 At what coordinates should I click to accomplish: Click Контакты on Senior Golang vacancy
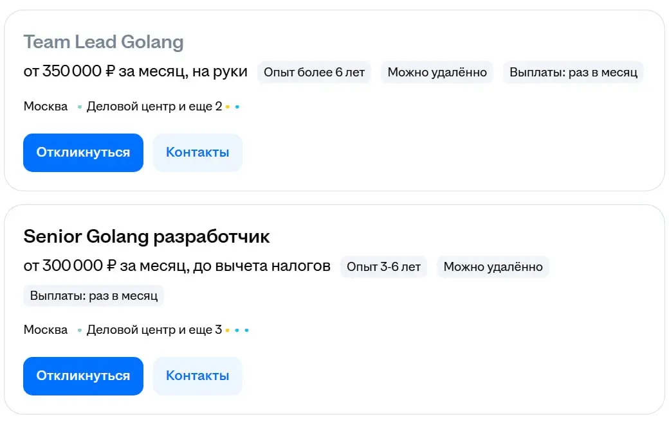197,376
